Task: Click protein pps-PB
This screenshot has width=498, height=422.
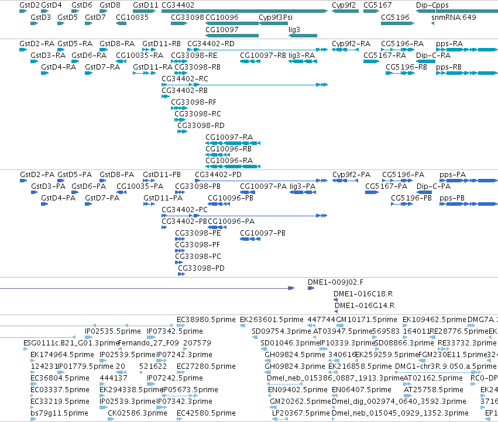Action: pos(452,198)
